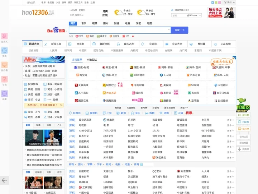The width and height of the screenshot is (258, 194).
Task: Switch to 最新电影 navigation tab
Action: tap(103, 44)
